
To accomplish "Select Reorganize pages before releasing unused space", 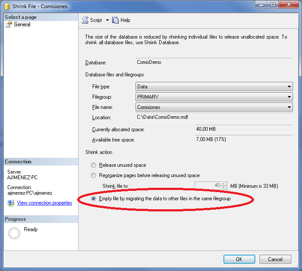I will [x=94, y=175].
